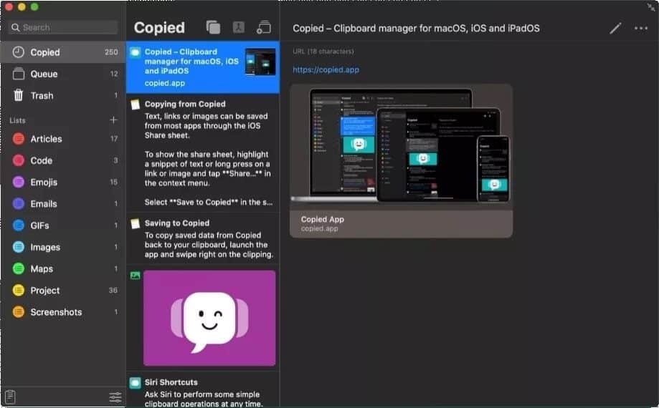
Task: Select the red Articles list icon
Action: pyautogui.click(x=19, y=138)
